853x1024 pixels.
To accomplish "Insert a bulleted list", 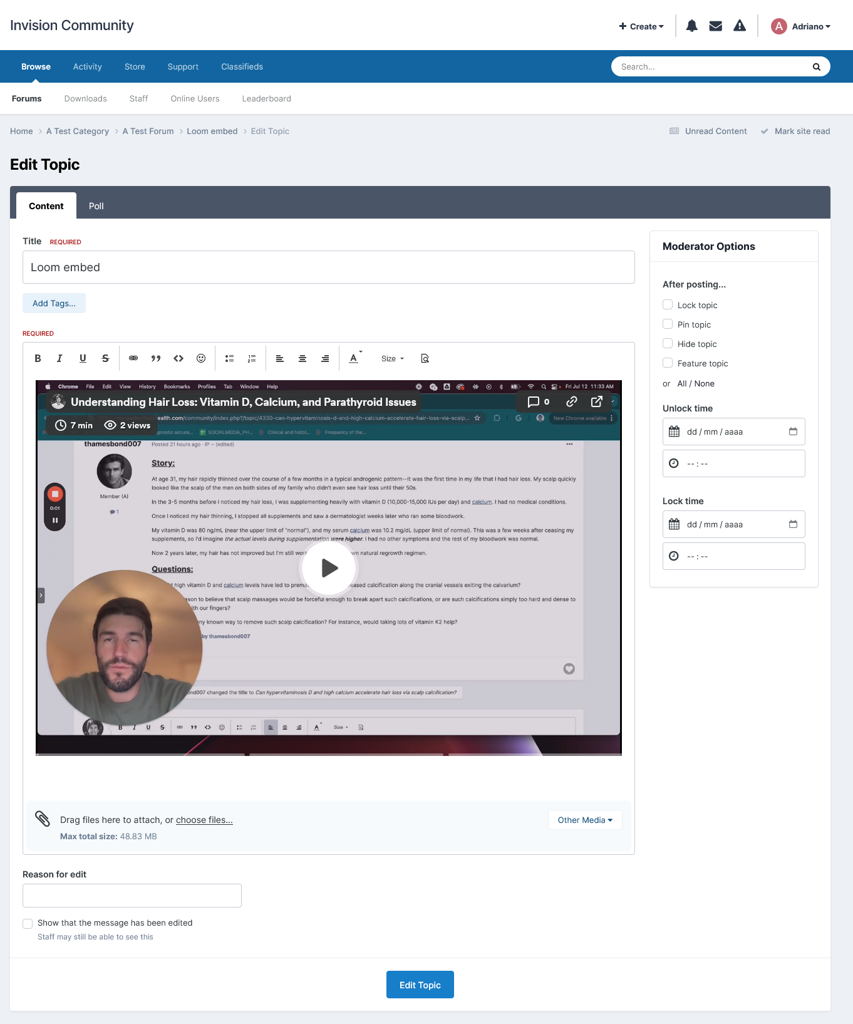I will tap(229, 358).
